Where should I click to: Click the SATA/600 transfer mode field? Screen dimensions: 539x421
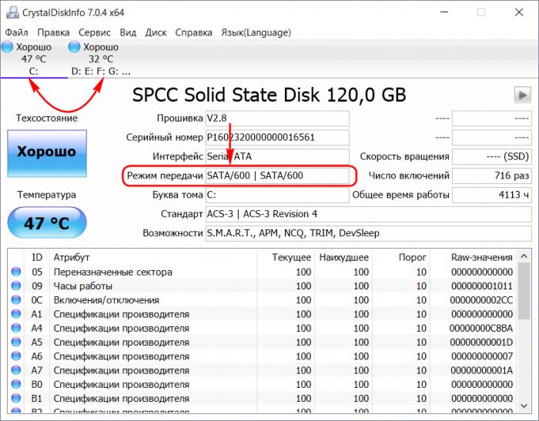(277, 175)
